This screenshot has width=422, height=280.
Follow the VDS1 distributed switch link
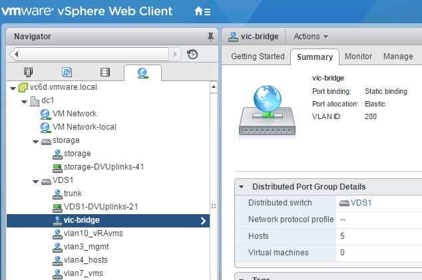(361, 203)
